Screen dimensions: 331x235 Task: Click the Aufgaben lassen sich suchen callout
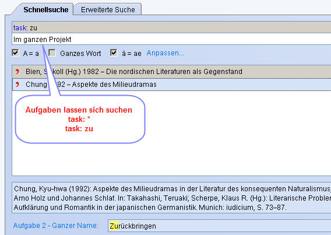tap(80, 119)
